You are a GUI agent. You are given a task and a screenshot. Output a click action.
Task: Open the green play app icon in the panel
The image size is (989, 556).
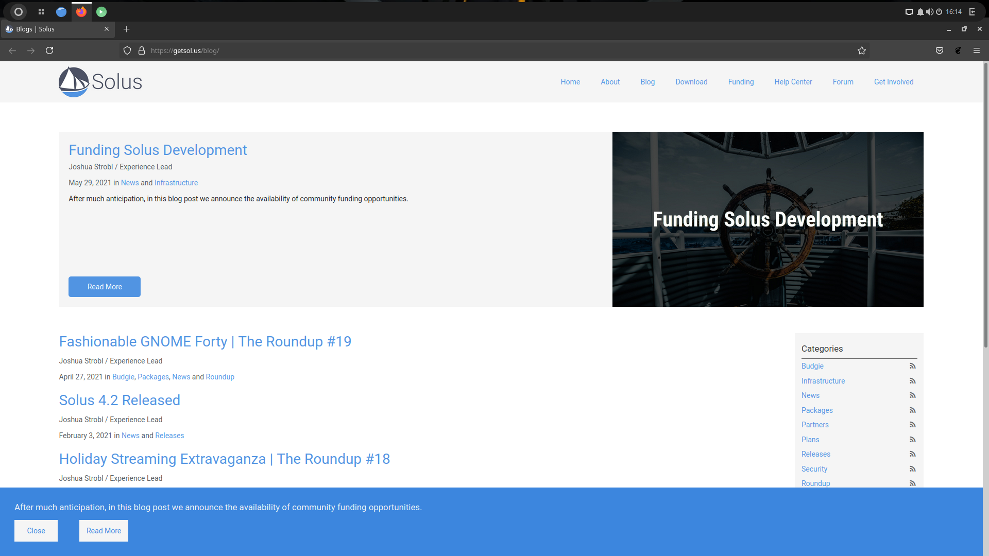click(101, 11)
